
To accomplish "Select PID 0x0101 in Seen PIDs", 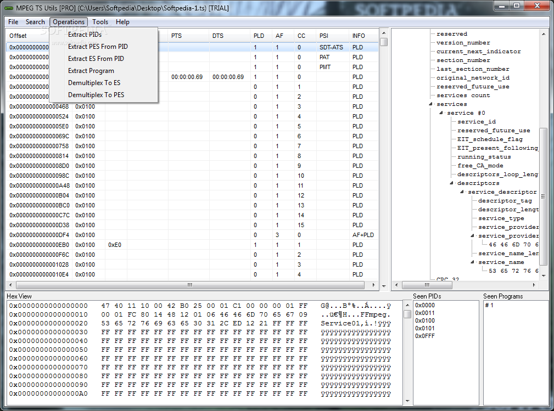I will [424, 329].
